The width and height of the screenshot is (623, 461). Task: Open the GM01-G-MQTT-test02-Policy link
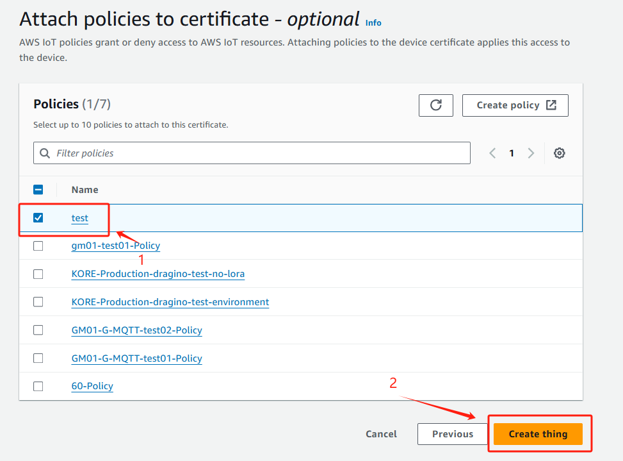(136, 330)
